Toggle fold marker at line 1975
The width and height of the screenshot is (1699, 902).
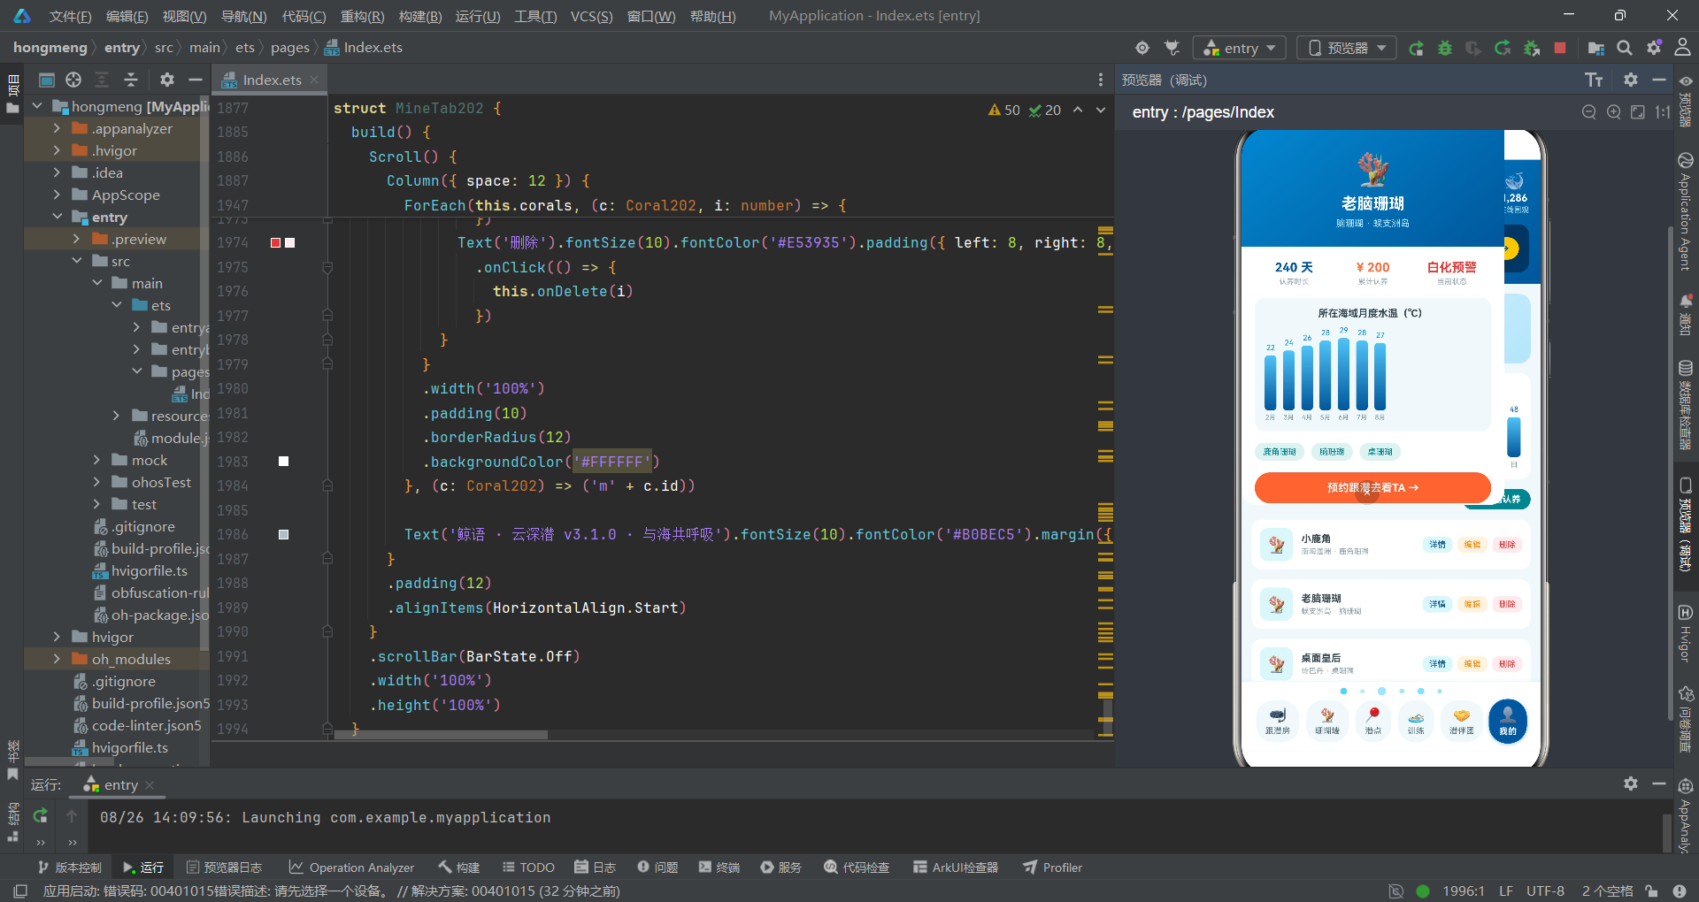coord(327,267)
